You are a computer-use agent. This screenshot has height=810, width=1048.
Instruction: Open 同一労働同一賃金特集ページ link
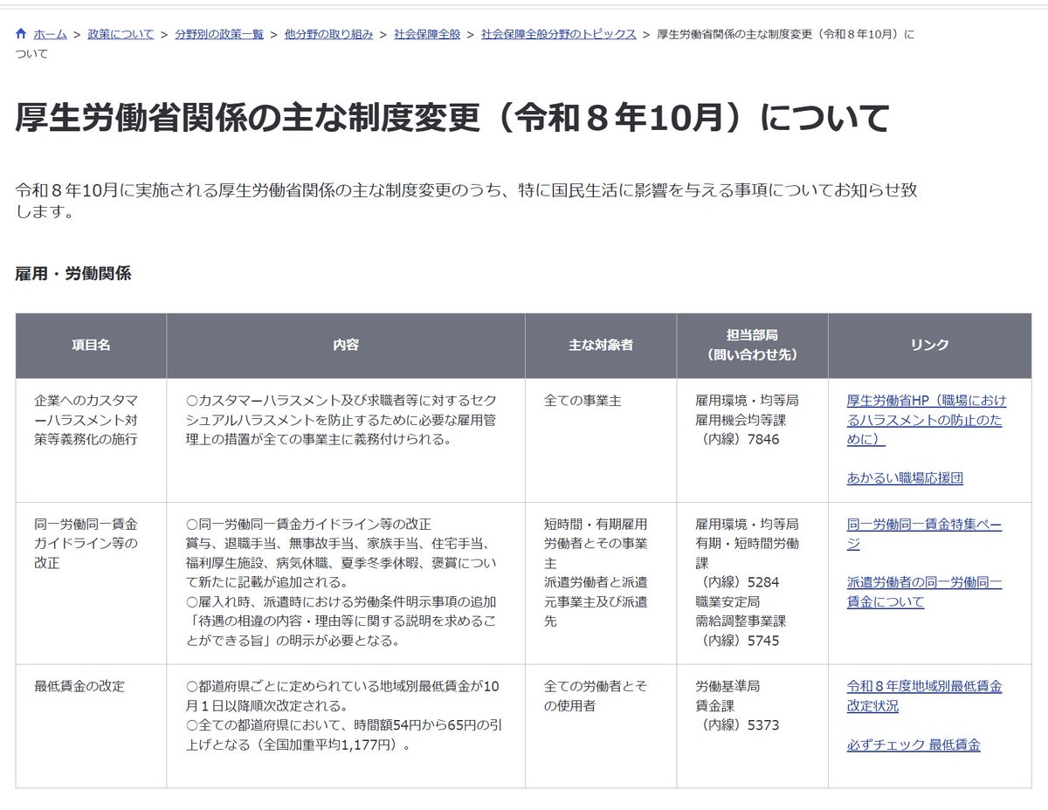pyautogui.click(x=924, y=534)
